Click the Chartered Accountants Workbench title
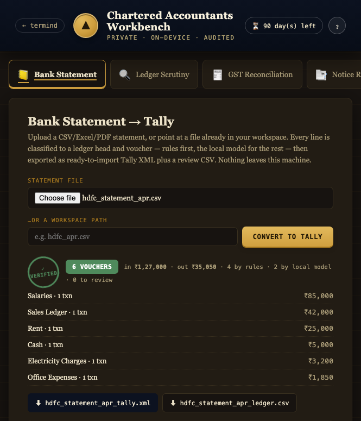The image size is (361, 421). coord(169,21)
